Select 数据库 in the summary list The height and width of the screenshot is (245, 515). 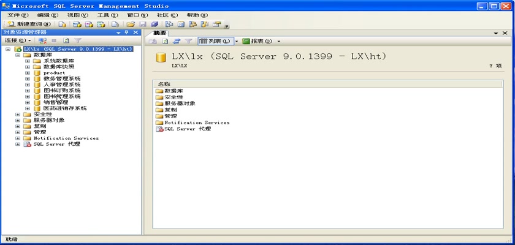click(174, 91)
